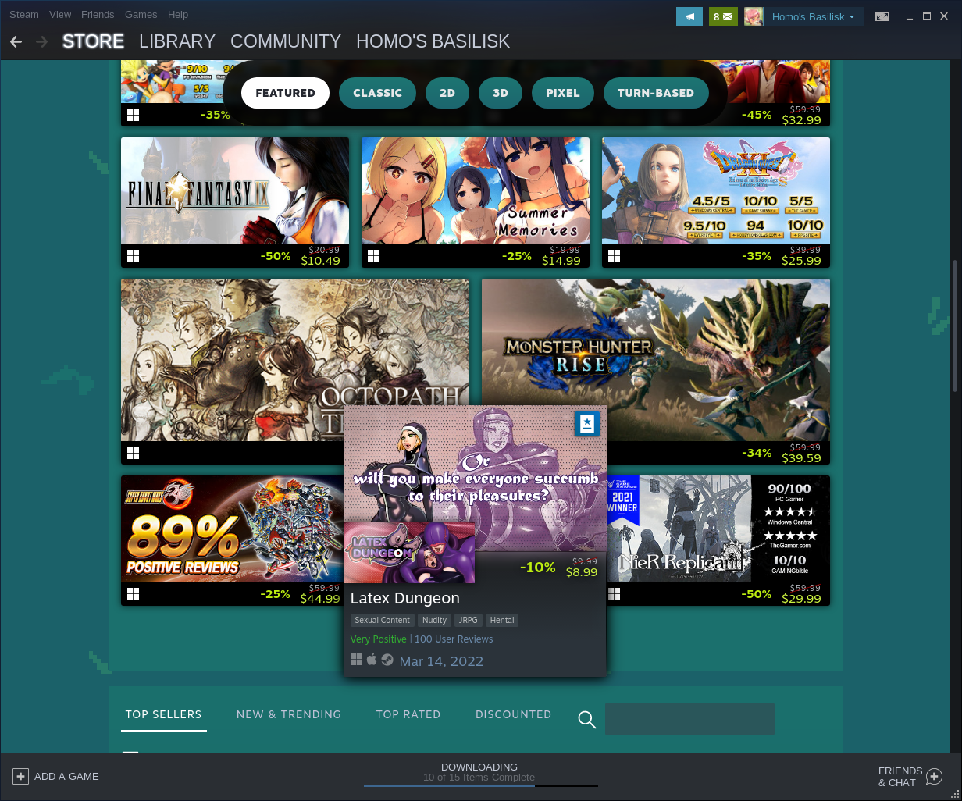Click ADD A GAME label

66,776
